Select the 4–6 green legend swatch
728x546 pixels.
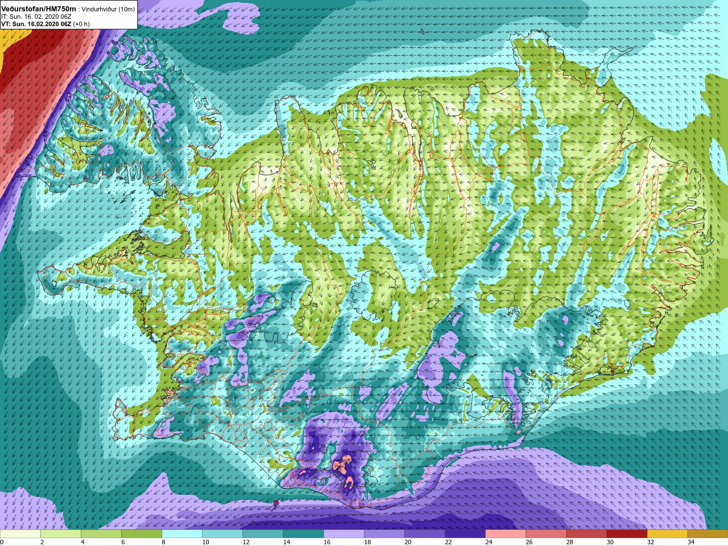(101, 534)
